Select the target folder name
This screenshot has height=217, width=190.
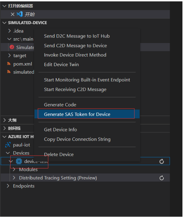pyautogui.click(x=20, y=56)
